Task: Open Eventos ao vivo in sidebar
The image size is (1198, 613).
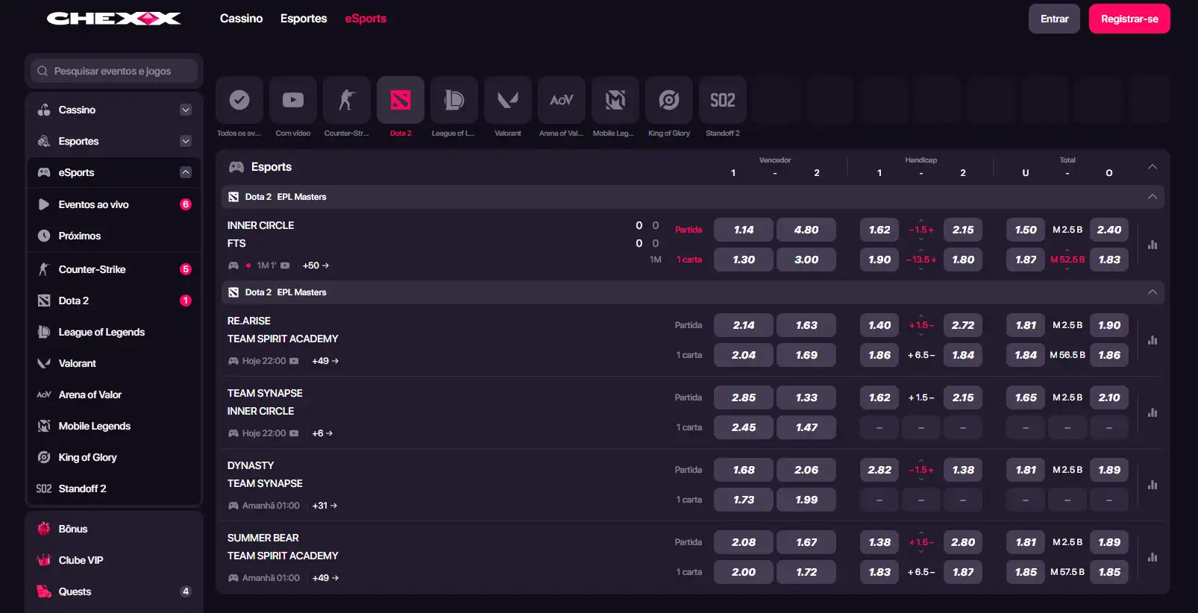Action: (114, 204)
